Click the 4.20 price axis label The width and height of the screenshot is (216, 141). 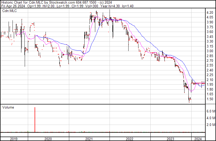pos(210,12)
